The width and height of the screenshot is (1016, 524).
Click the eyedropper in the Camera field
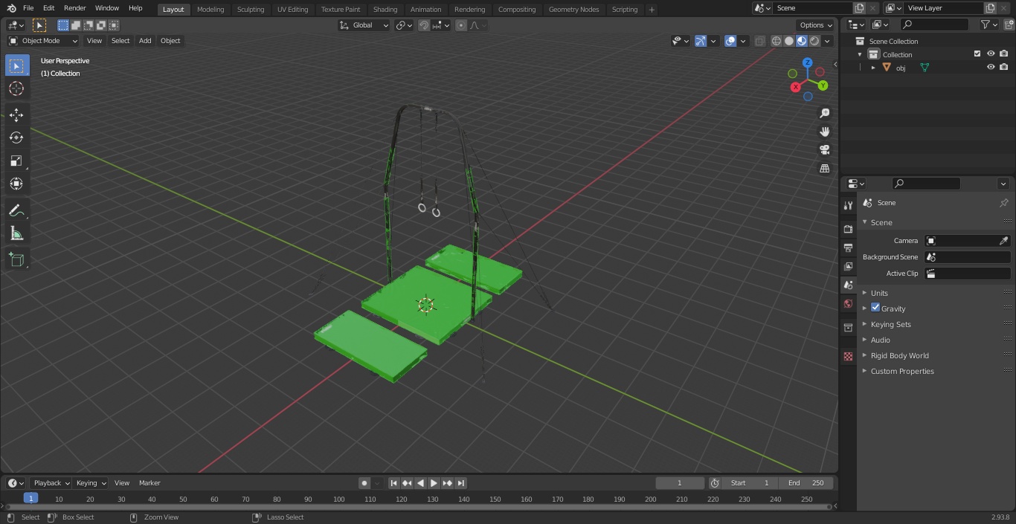coord(1003,241)
